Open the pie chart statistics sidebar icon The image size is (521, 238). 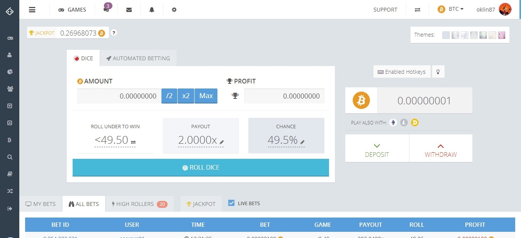click(x=10, y=72)
